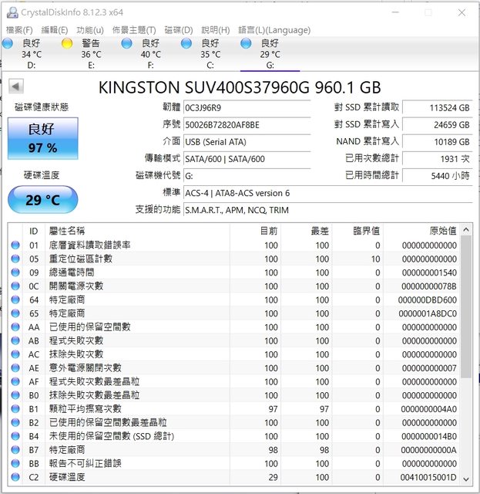Click the CrystalDiskInfo title bar app icon

pyautogui.click(x=10, y=12)
